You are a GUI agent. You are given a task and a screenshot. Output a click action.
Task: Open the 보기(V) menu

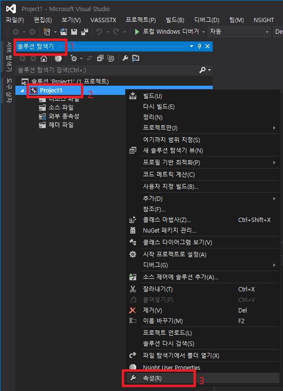[x=71, y=20]
